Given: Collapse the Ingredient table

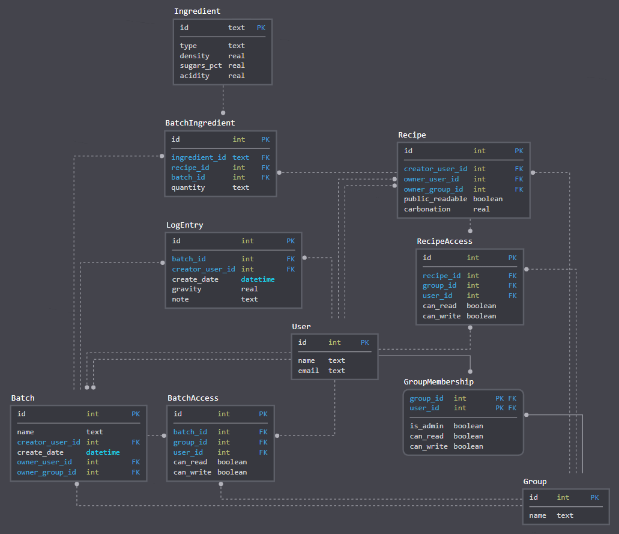Looking at the screenshot, I should coord(197,11).
